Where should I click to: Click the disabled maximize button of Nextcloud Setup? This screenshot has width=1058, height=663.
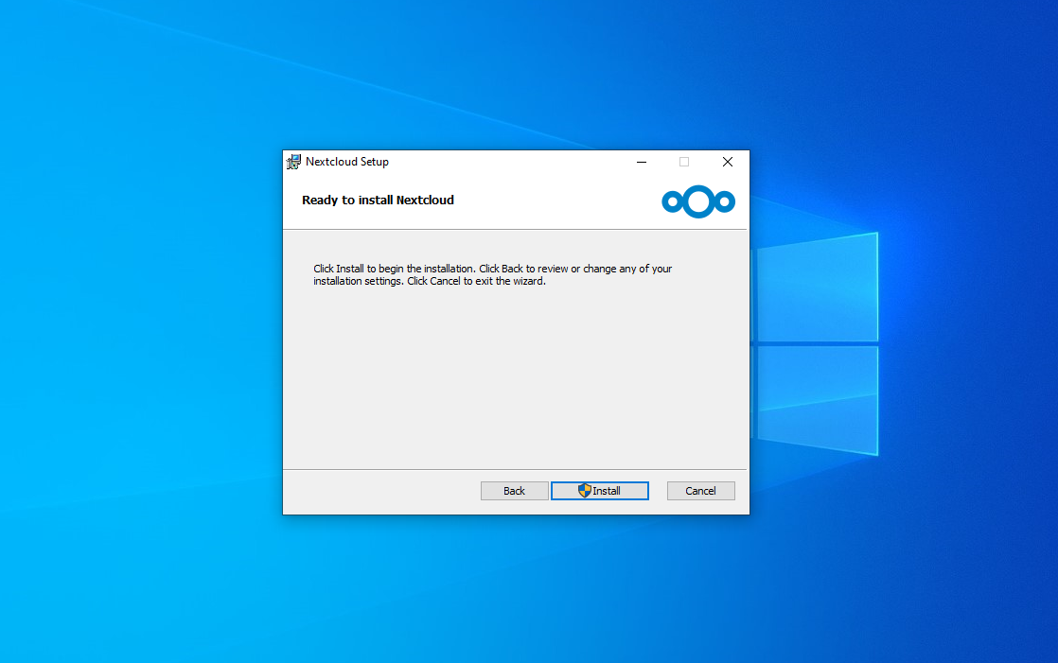[x=684, y=162]
